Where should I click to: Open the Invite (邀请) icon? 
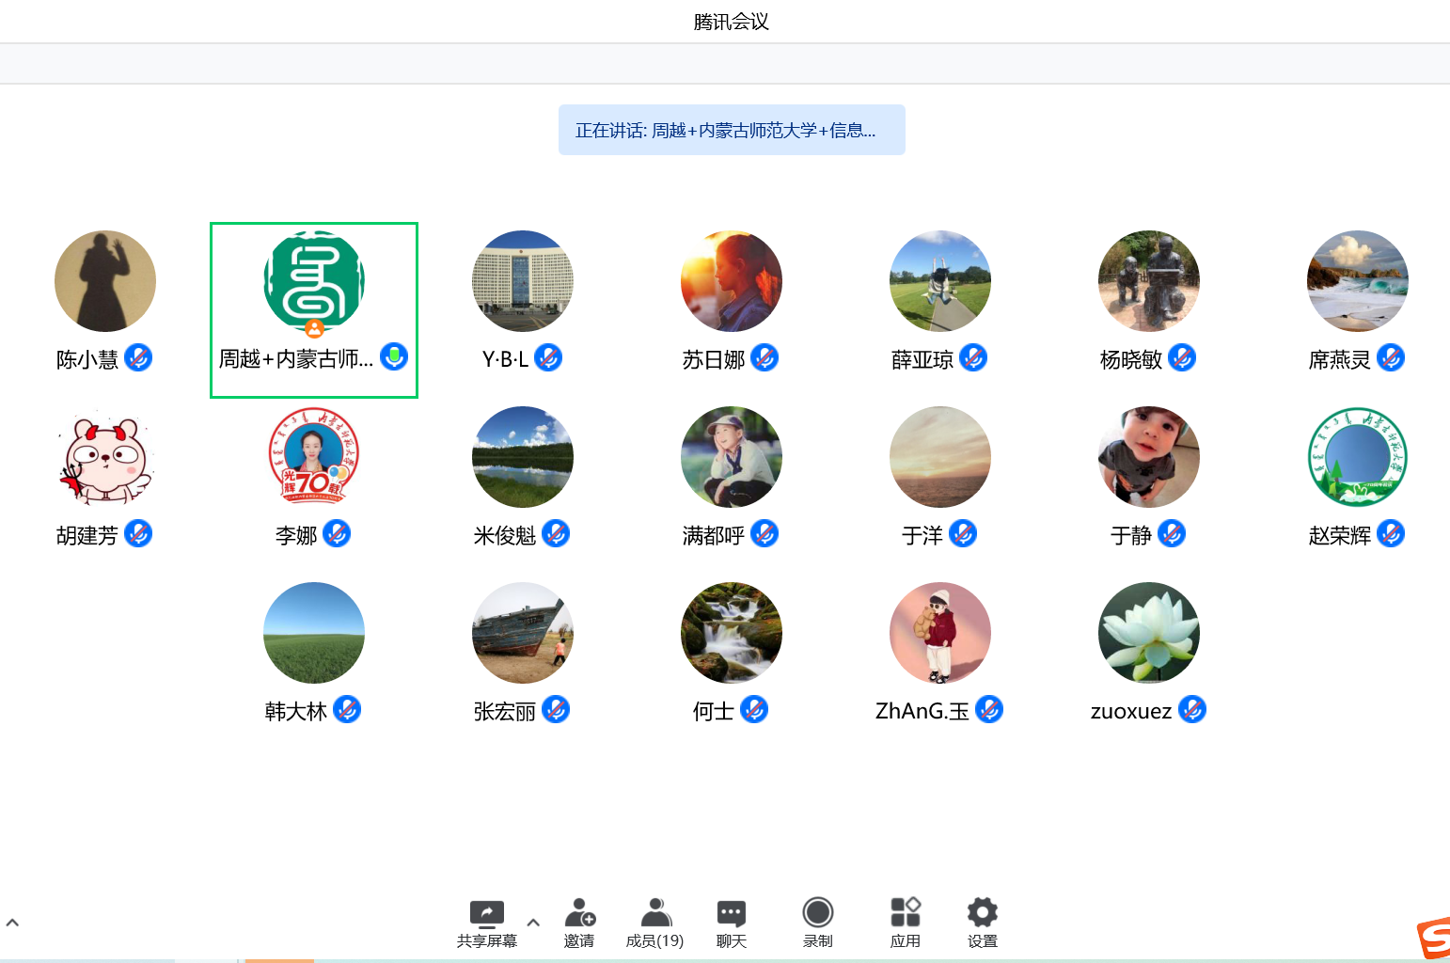[579, 913]
